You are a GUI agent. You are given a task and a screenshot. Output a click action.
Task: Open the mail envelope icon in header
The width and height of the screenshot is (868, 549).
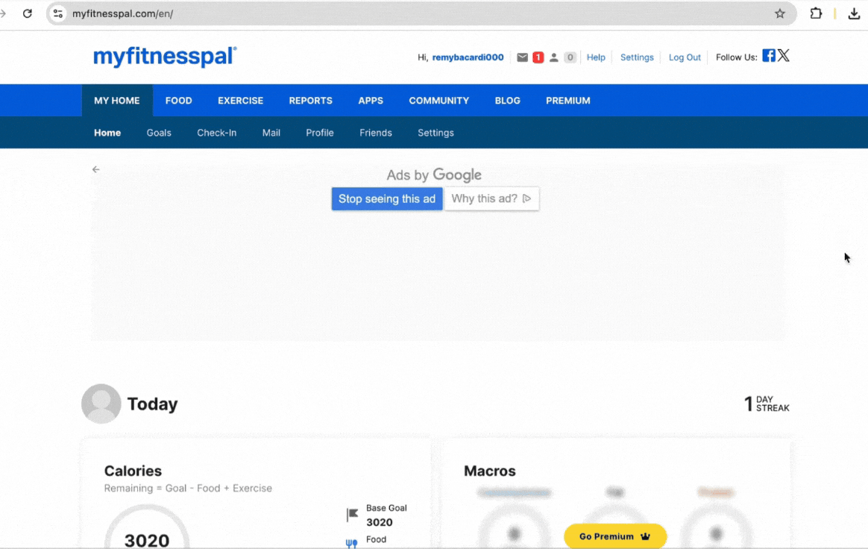click(522, 57)
